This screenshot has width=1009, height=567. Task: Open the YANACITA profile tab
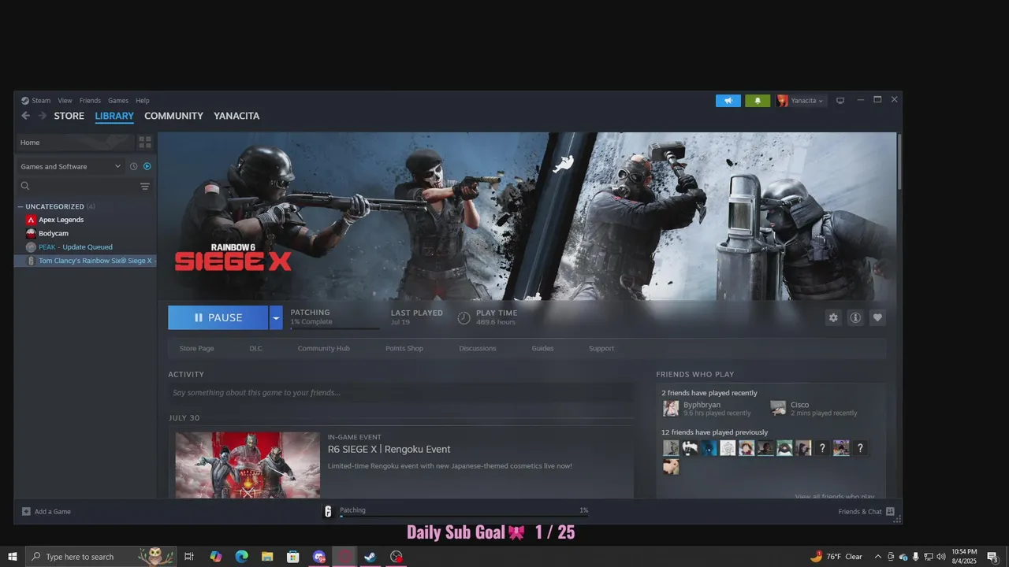pyautogui.click(x=236, y=116)
